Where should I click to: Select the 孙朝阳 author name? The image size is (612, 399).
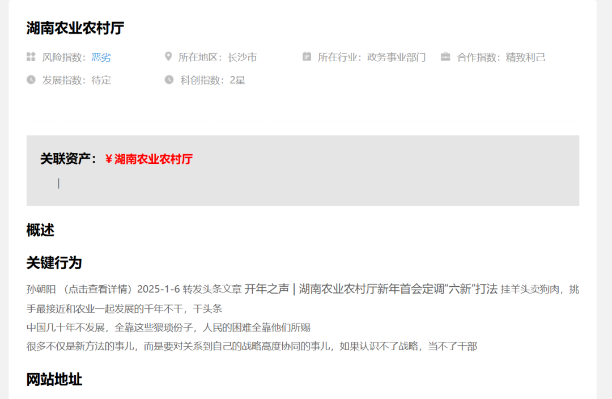(41, 289)
